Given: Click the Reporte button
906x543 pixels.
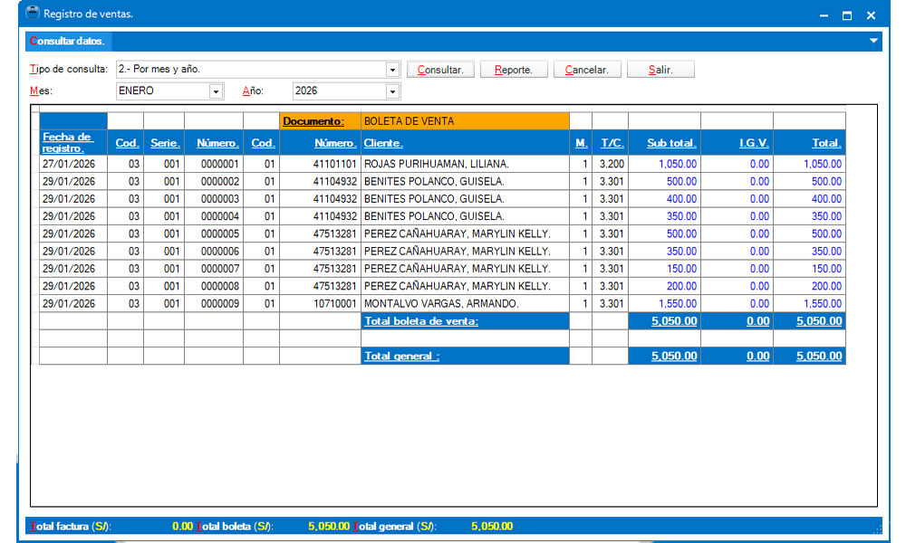Looking at the screenshot, I should point(514,70).
